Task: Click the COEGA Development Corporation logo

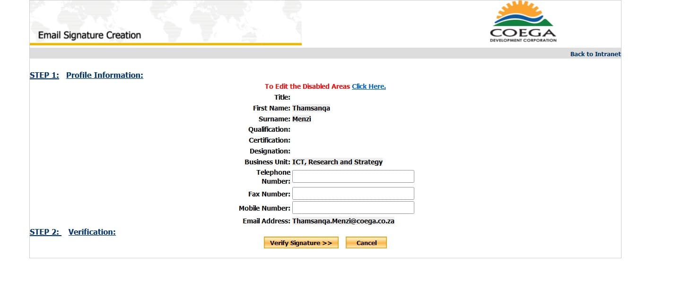Action: [x=524, y=22]
